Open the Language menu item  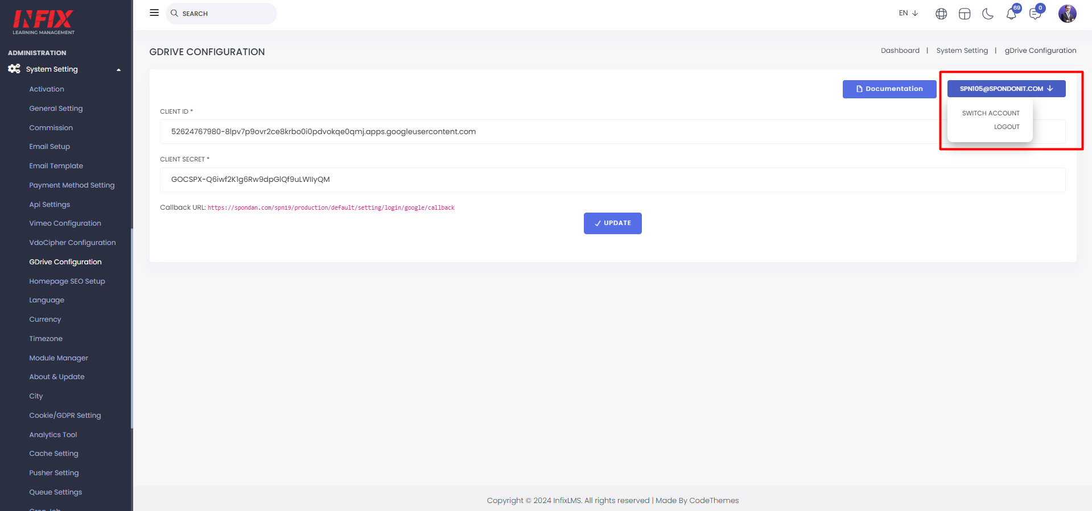click(47, 300)
